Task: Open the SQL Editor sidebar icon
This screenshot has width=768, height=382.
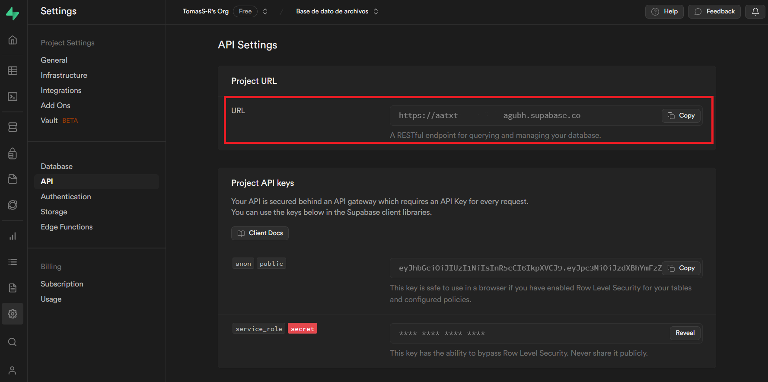Action: point(13,96)
